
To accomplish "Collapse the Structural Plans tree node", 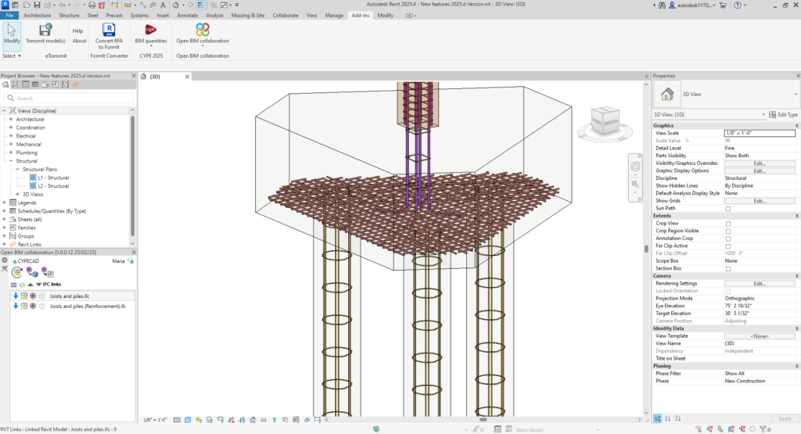I will point(18,169).
